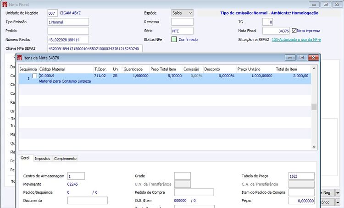The width and height of the screenshot is (344, 208).
Task: Click the Nota Fiscal window app icon
Action: pos(5,5)
